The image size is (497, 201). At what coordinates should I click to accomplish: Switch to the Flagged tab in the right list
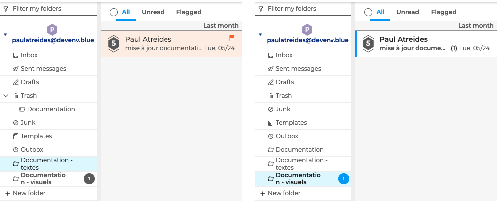click(x=444, y=12)
